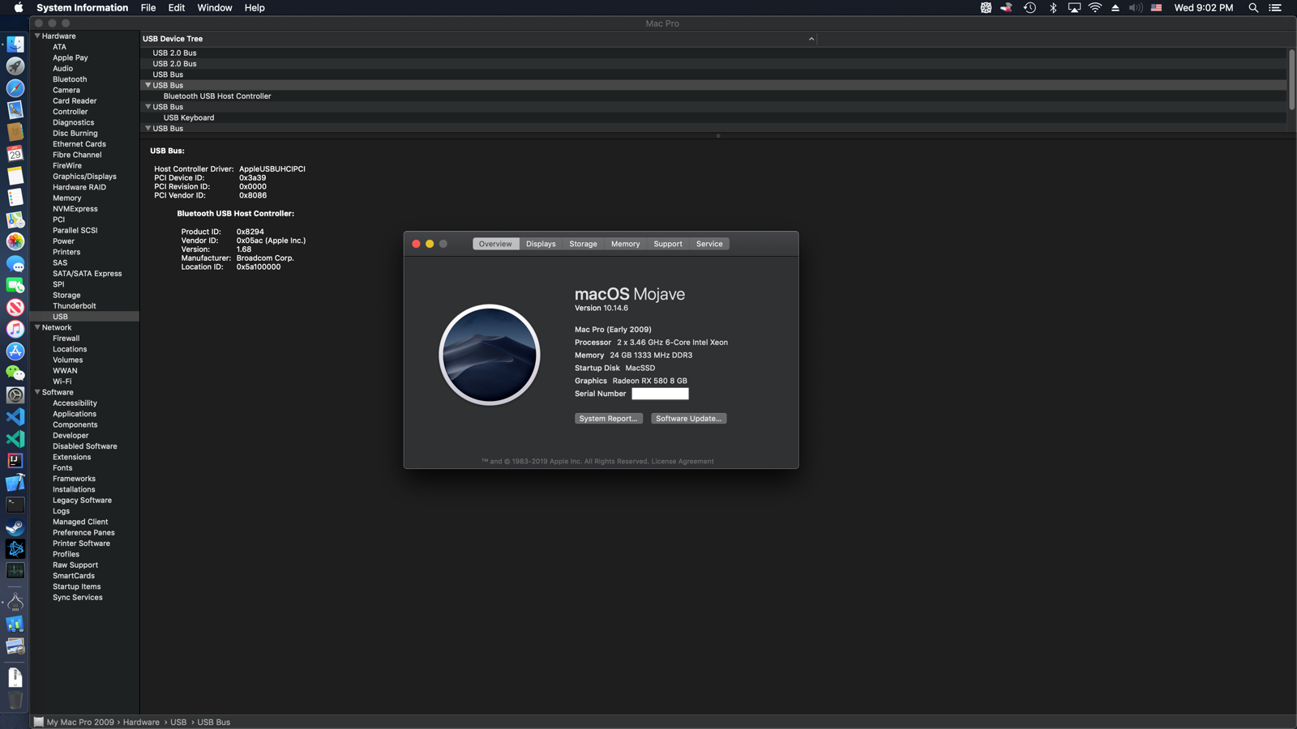This screenshot has width=1297, height=729.
Task: Click the Time Machine menu bar icon
Action: pos(1029,8)
